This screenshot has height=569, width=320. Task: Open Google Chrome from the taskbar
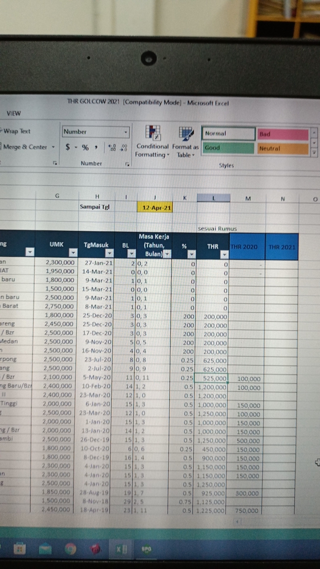pos(71,550)
